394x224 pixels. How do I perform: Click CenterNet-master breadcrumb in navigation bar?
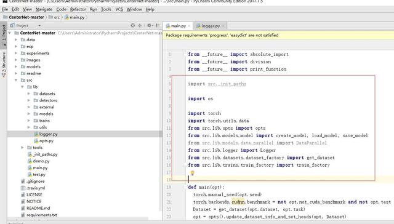click(x=23, y=17)
